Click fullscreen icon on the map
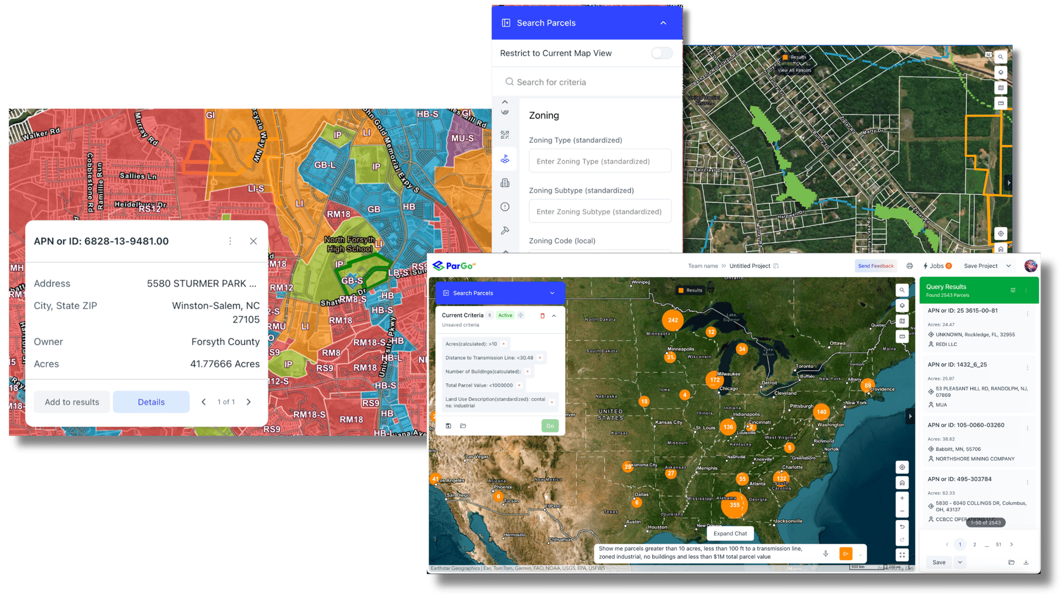1064x598 pixels. [902, 554]
